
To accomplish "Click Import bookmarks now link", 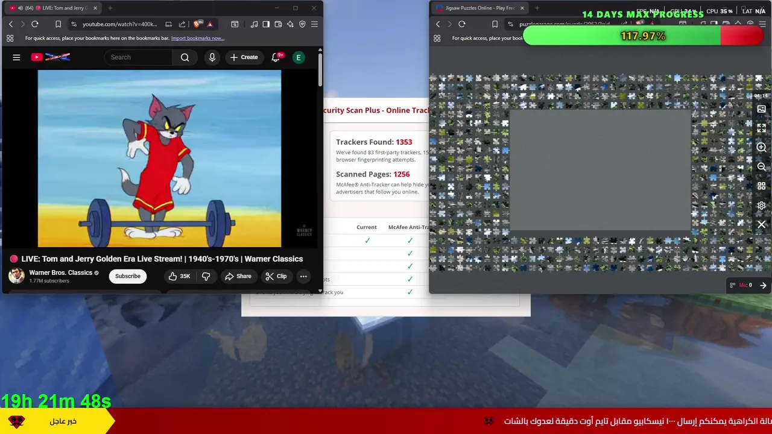I will pos(197,38).
